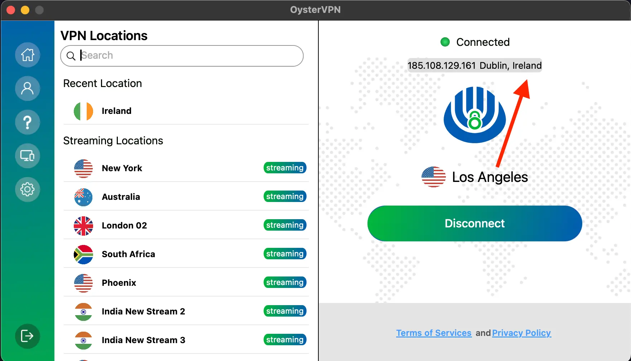Click the help question mark icon
The image size is (631, 361).
pos(28,122)
